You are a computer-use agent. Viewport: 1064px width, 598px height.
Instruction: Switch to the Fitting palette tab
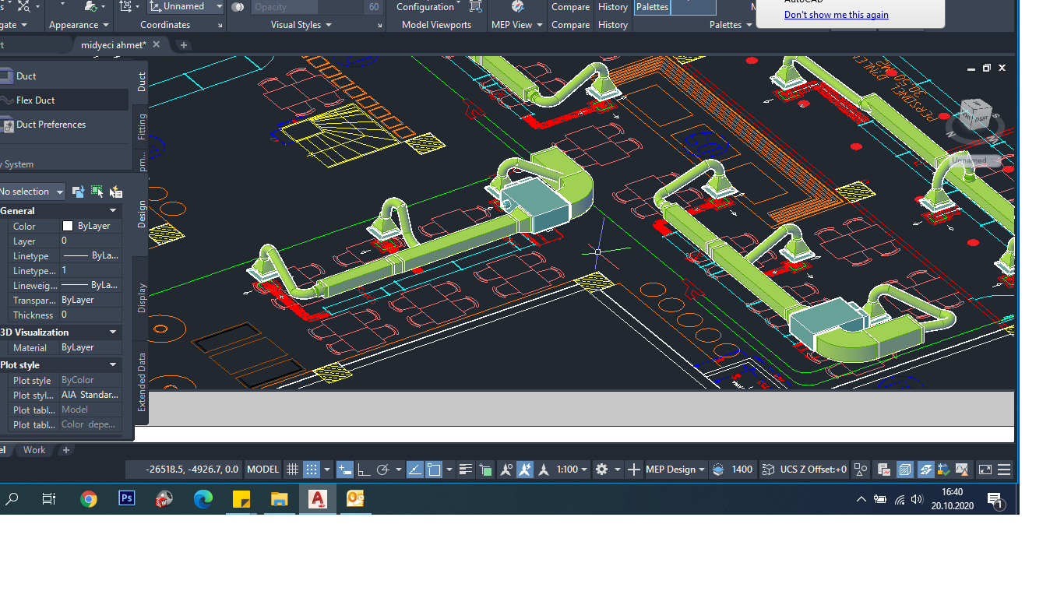[142, 126]
